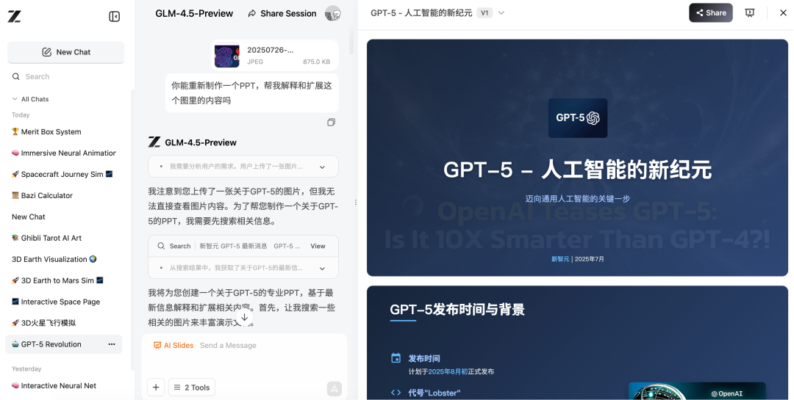Image resolution: width=794 pixels, height=400 pixels.
Task: Expand the search results analysis chevron
Action: pyautogui.click(x=322, y=269)
